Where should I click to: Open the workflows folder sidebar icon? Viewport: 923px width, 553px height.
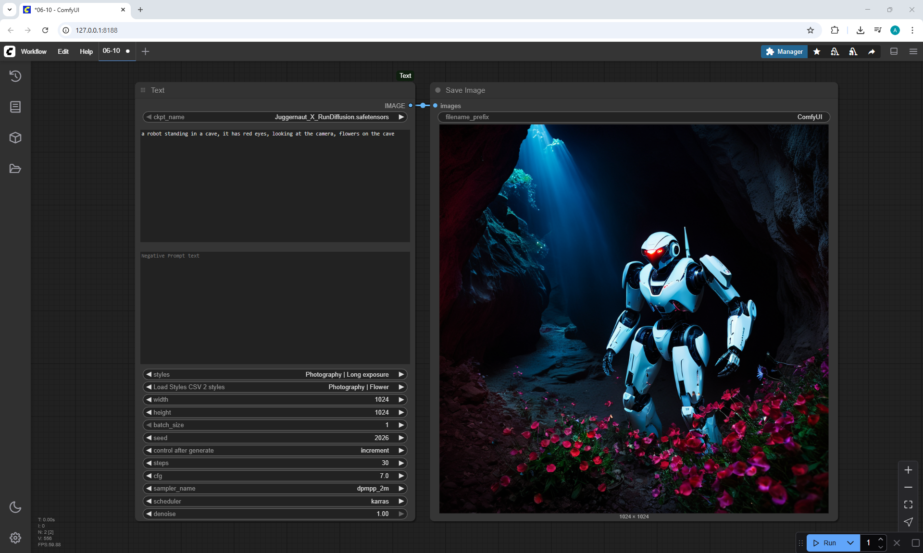coord(15,169)
